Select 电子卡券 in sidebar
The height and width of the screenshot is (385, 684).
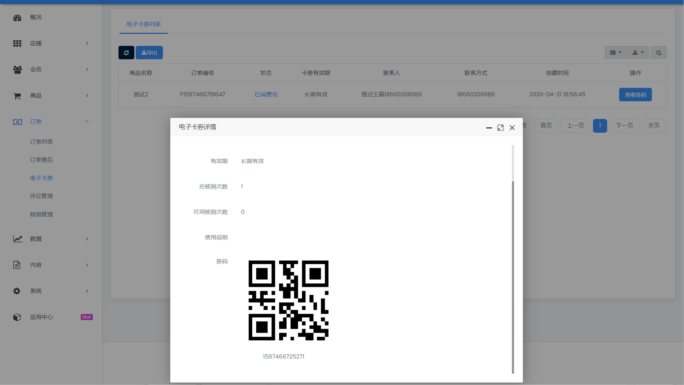point(41,178)
